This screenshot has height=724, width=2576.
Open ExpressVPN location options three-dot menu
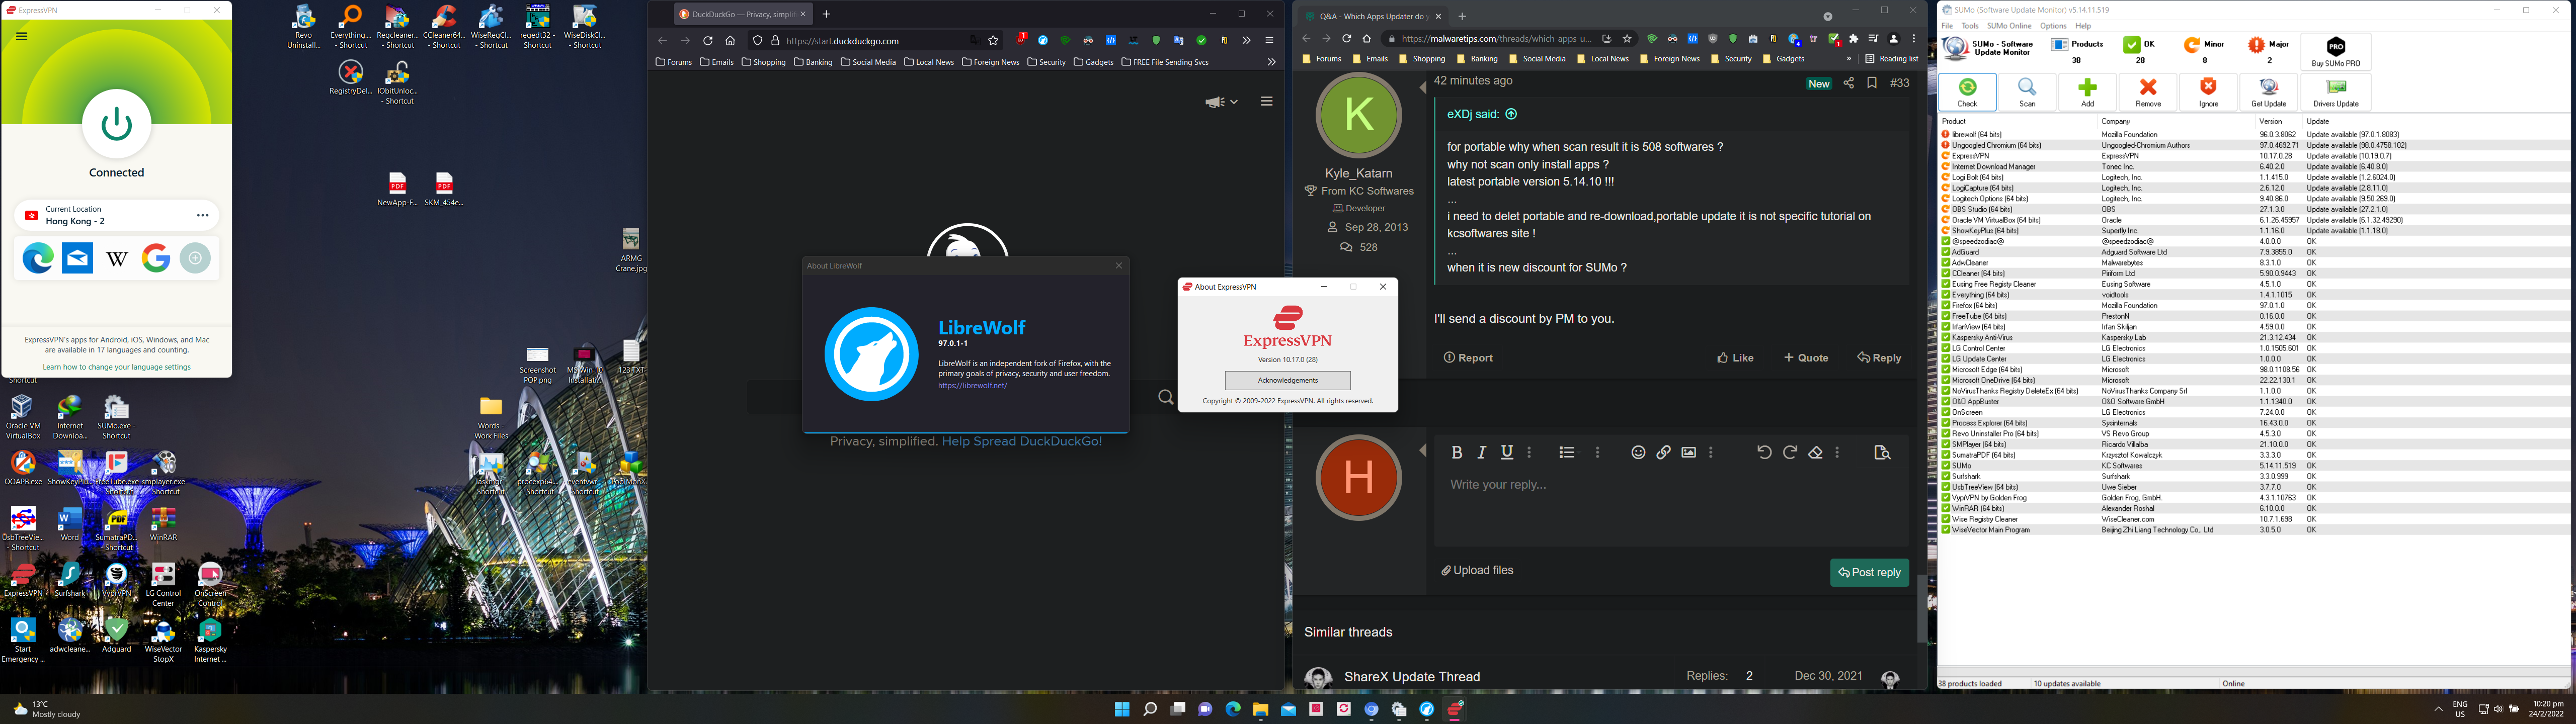(x=203, y=215)
